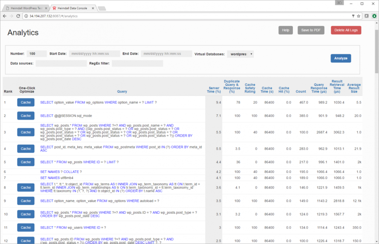Click the page vertical scrollbar thumb

pos(376,51)
